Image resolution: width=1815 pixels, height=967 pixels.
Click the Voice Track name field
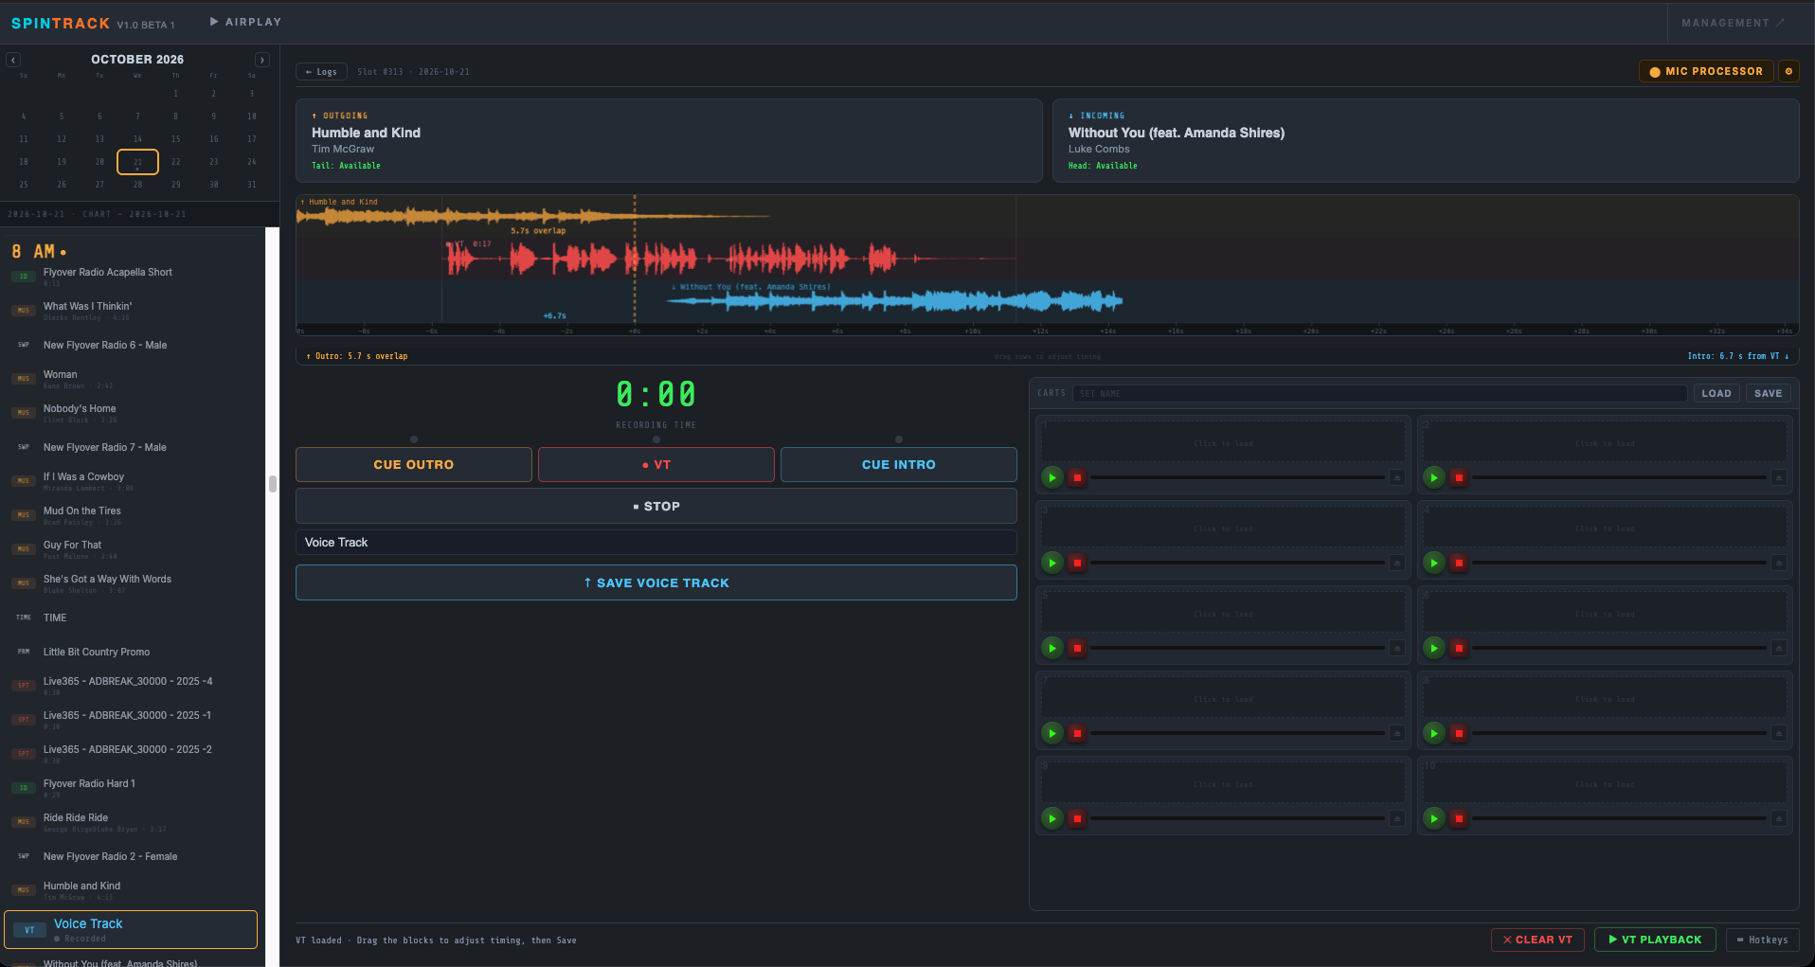tap(656, 543)
